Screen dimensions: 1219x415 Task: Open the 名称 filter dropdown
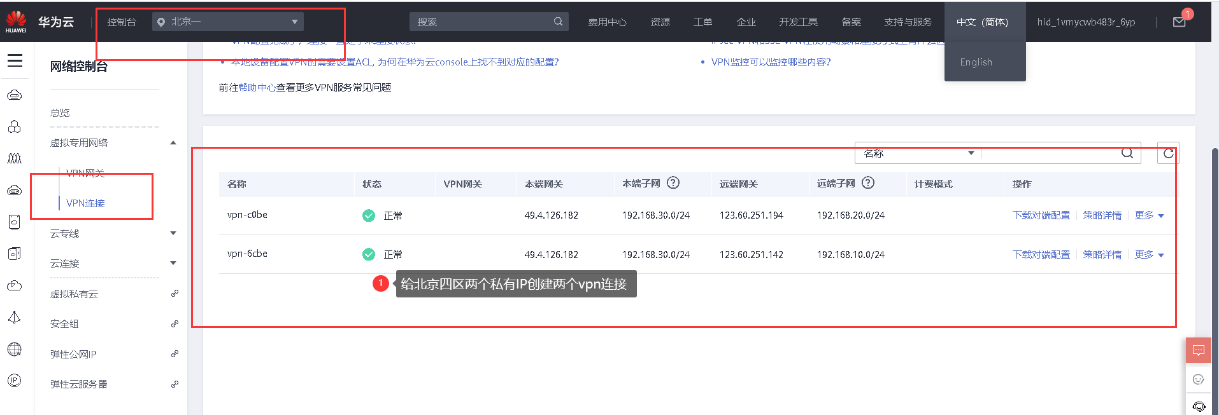(918, 153)
